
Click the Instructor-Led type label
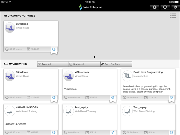[x=141, y=76]
